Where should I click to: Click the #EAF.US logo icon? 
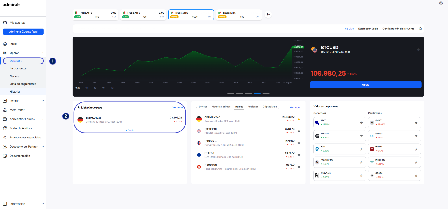point(317,136)
